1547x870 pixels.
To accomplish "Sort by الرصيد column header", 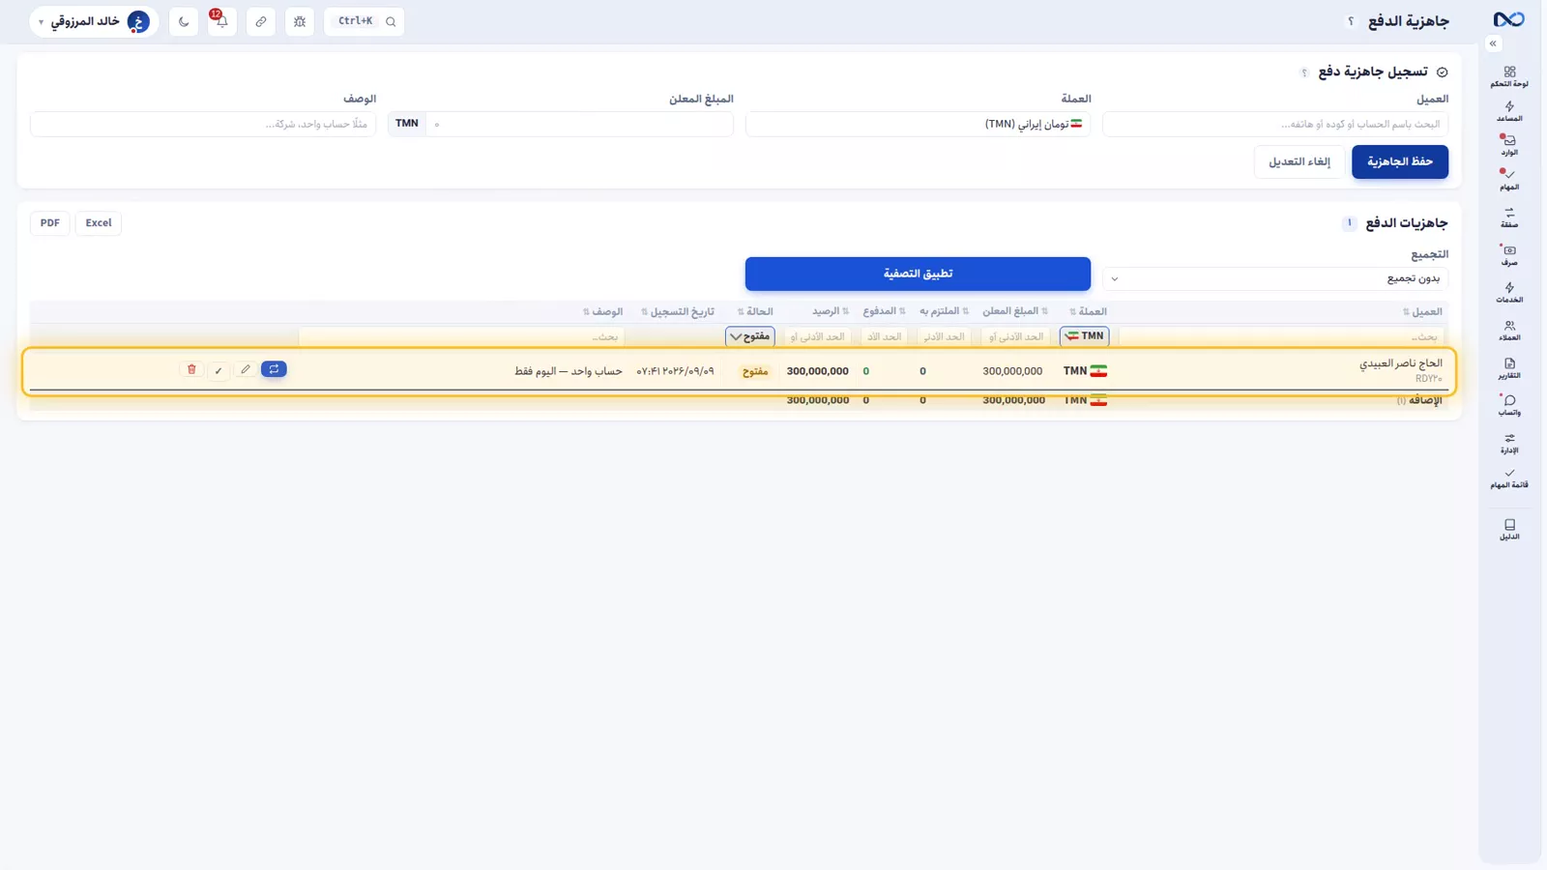I will [831, 311].
